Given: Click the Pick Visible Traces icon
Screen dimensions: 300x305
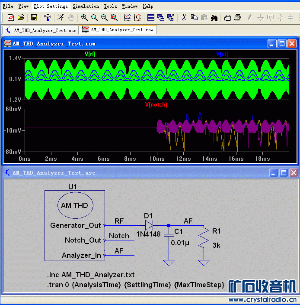Looking at the screenshot, I should coord(137,18).
